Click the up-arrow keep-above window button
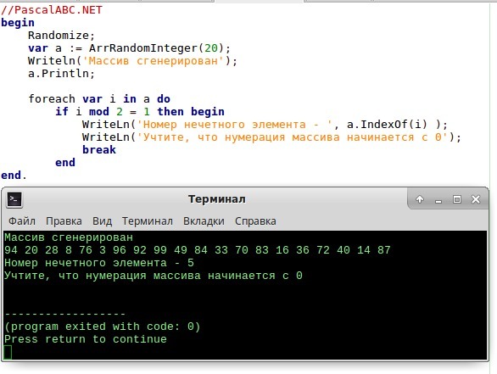The image size is (497, 374). click(x=420, y=199)
